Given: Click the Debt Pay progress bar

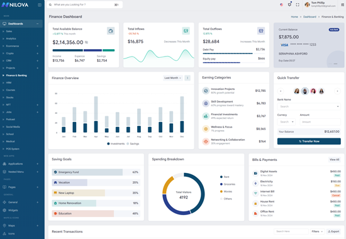Looking at the screenshot, I should tap(233, 53).
